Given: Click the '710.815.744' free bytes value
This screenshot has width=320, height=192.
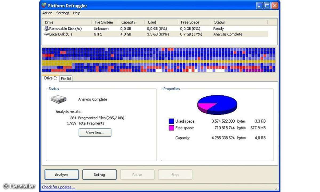Looking at the screenshot, I should [x=225, y=128].
